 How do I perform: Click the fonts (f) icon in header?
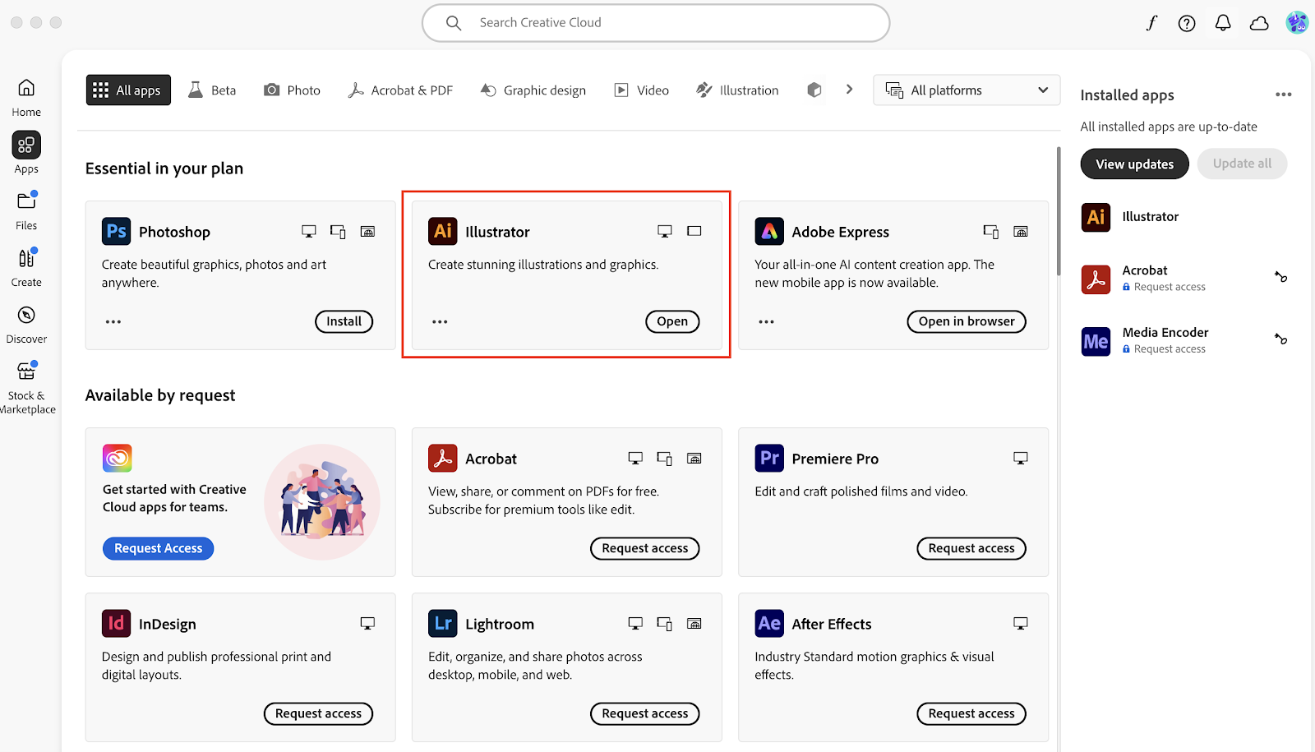[1151, 23]
